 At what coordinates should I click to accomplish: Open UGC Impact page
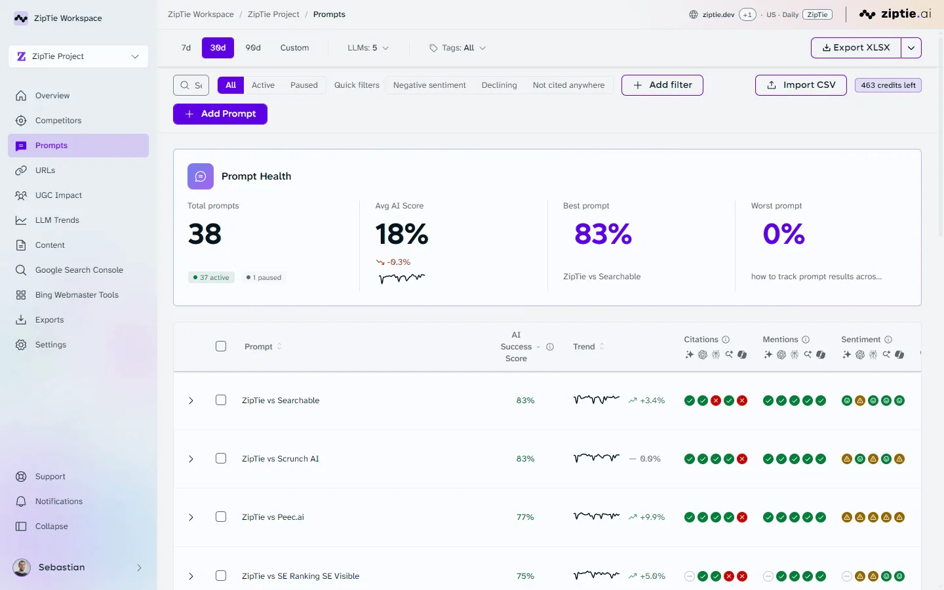coord(78,195)
